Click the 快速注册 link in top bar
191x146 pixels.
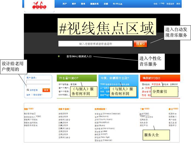pyautogui.click(x=170, y=4)
